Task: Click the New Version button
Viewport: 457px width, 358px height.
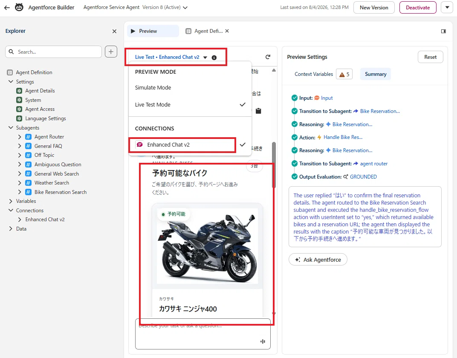Action: click(x=374, y=8)
